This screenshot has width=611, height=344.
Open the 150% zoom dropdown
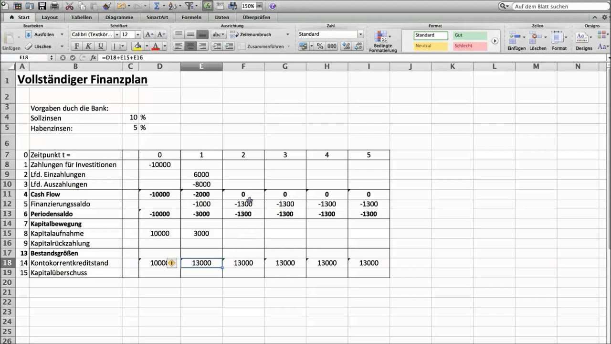click(x=259, y=6)
